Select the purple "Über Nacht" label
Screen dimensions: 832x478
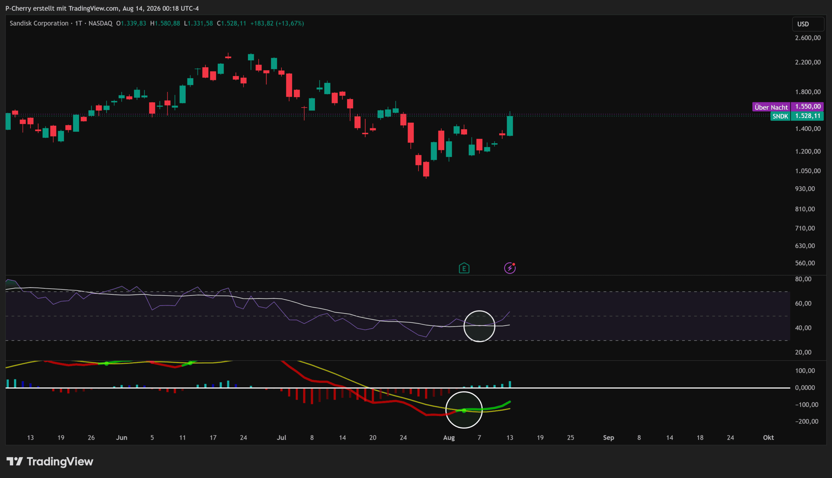(x=771, y=107)
